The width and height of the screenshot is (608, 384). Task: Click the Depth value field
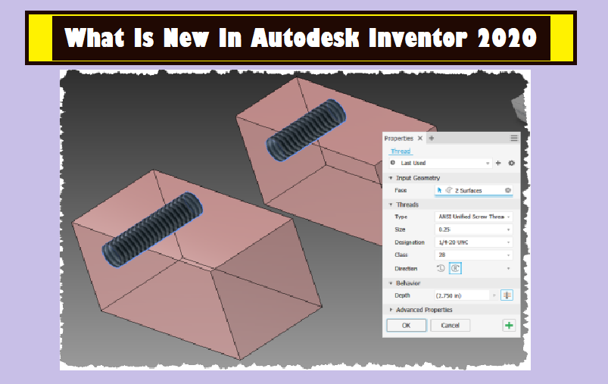(x=462, y=295)
